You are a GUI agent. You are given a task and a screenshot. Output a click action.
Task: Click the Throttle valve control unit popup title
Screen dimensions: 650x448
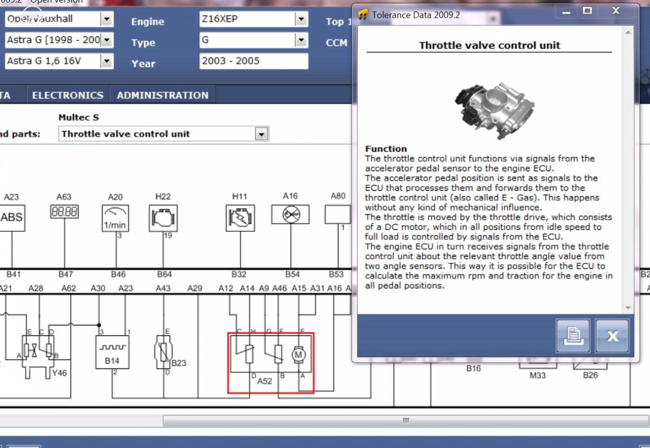(490, 45)
